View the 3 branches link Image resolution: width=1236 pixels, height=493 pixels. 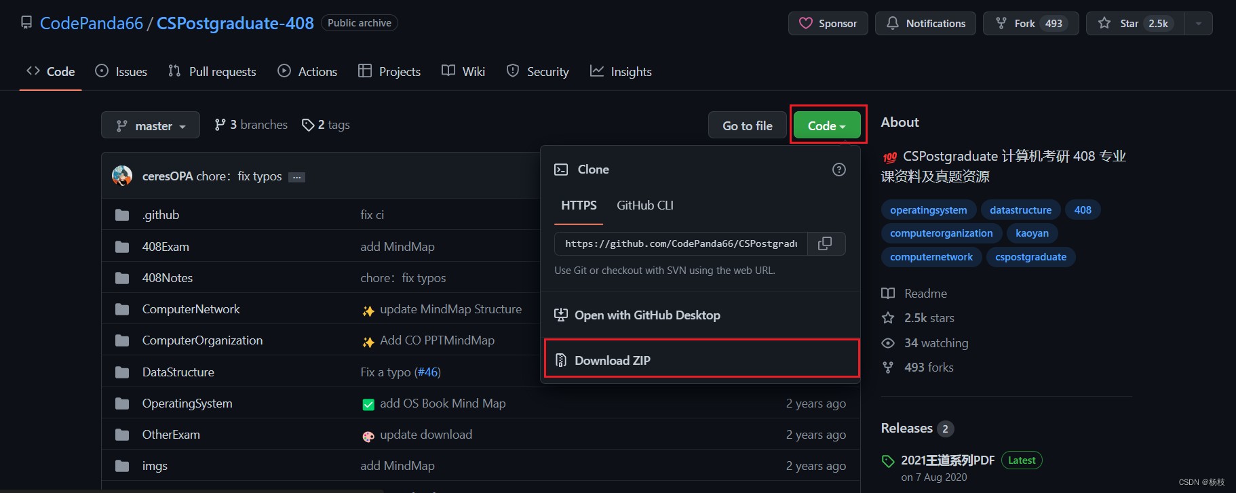(x=251, y=125)
